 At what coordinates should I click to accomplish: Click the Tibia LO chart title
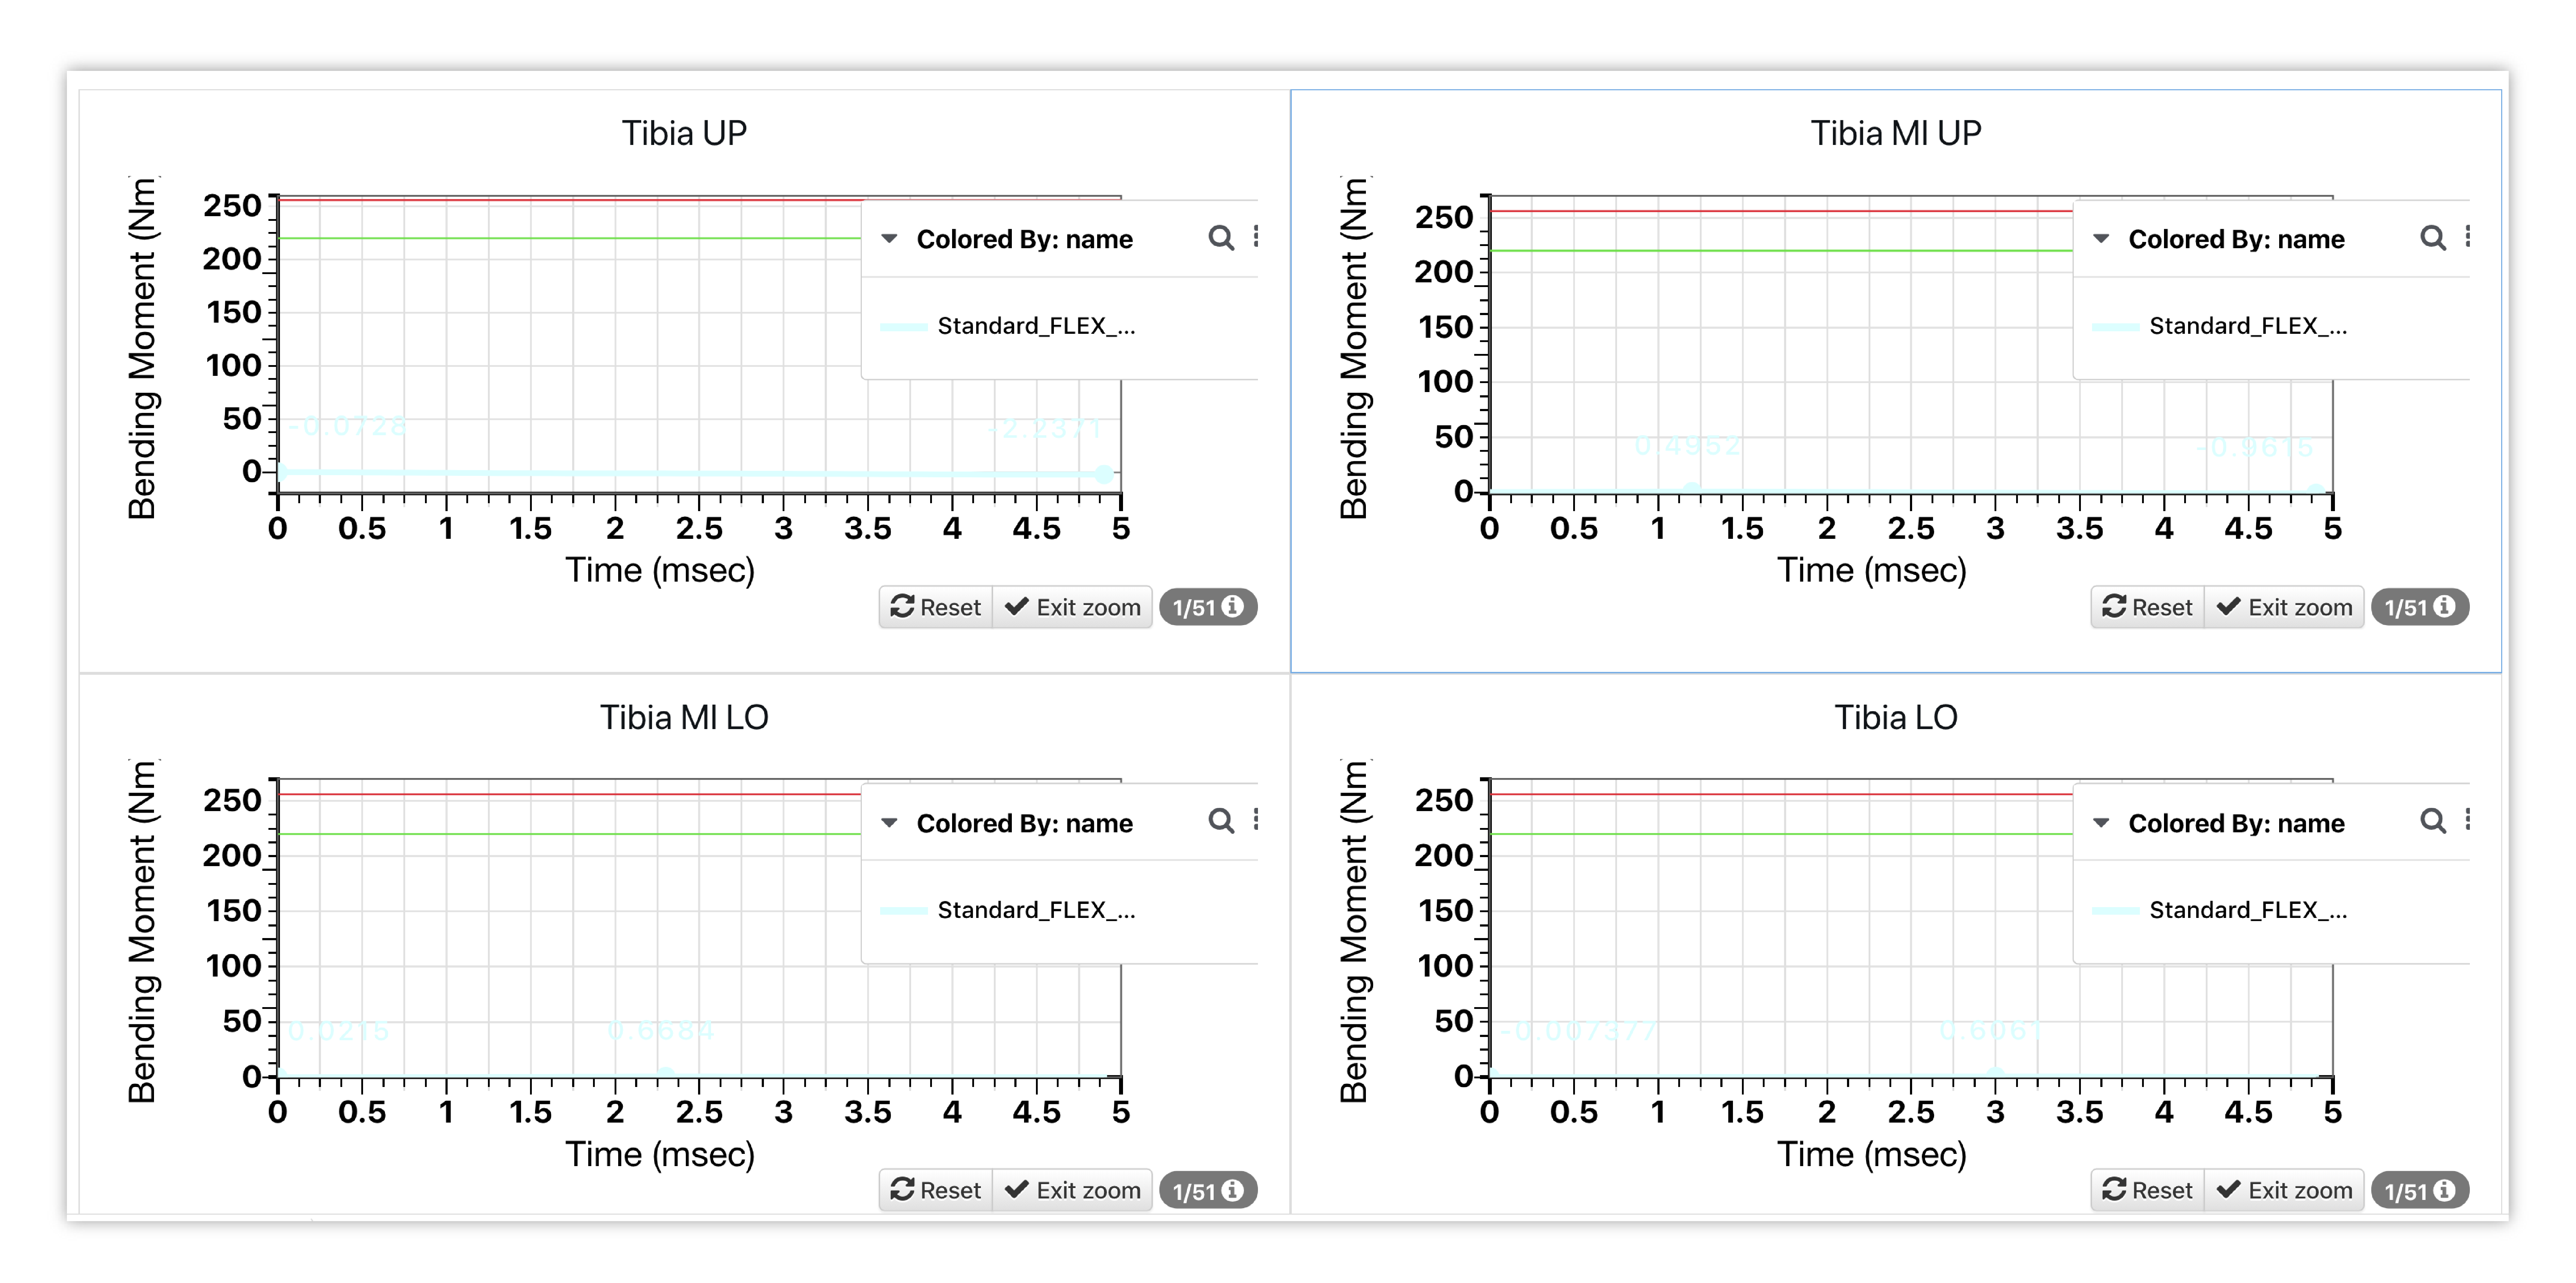click(x=1896, y=718)
